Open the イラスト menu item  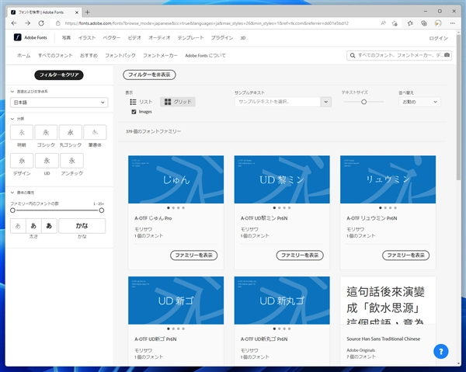pyautogui.click(x=87, y=38)
